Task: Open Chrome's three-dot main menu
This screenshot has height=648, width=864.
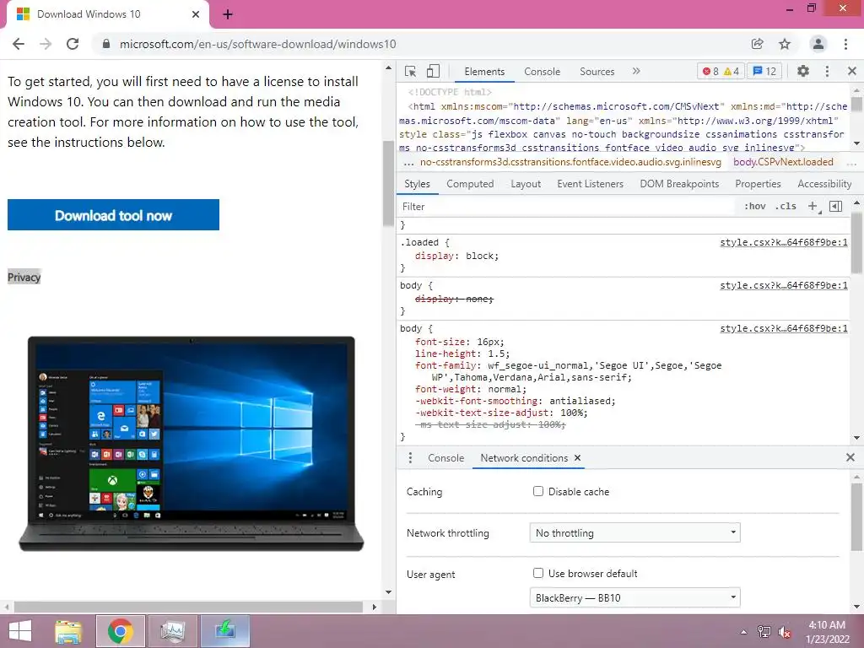Action: point(845,44)
